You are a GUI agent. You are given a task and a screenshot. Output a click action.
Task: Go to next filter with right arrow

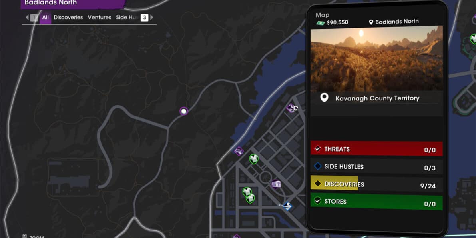coord(152,18)
